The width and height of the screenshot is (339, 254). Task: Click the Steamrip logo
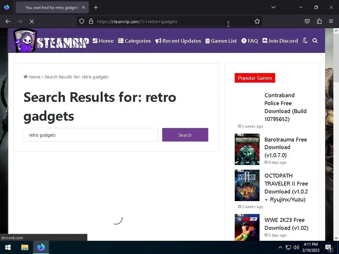click(51, 41)
